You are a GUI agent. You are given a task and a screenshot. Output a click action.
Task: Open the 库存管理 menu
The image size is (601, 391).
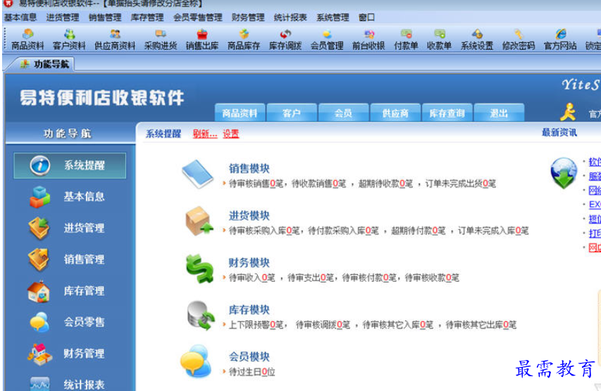pos(147,17)
